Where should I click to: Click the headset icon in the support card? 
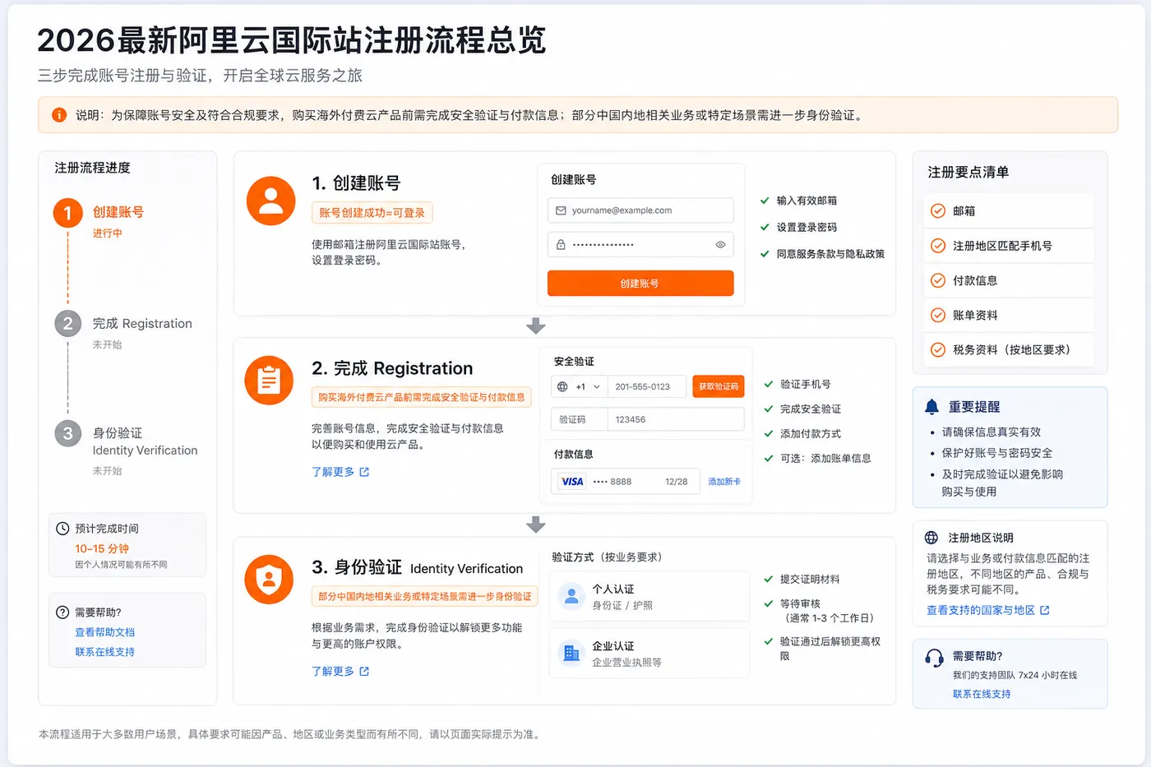click(934, 658)
